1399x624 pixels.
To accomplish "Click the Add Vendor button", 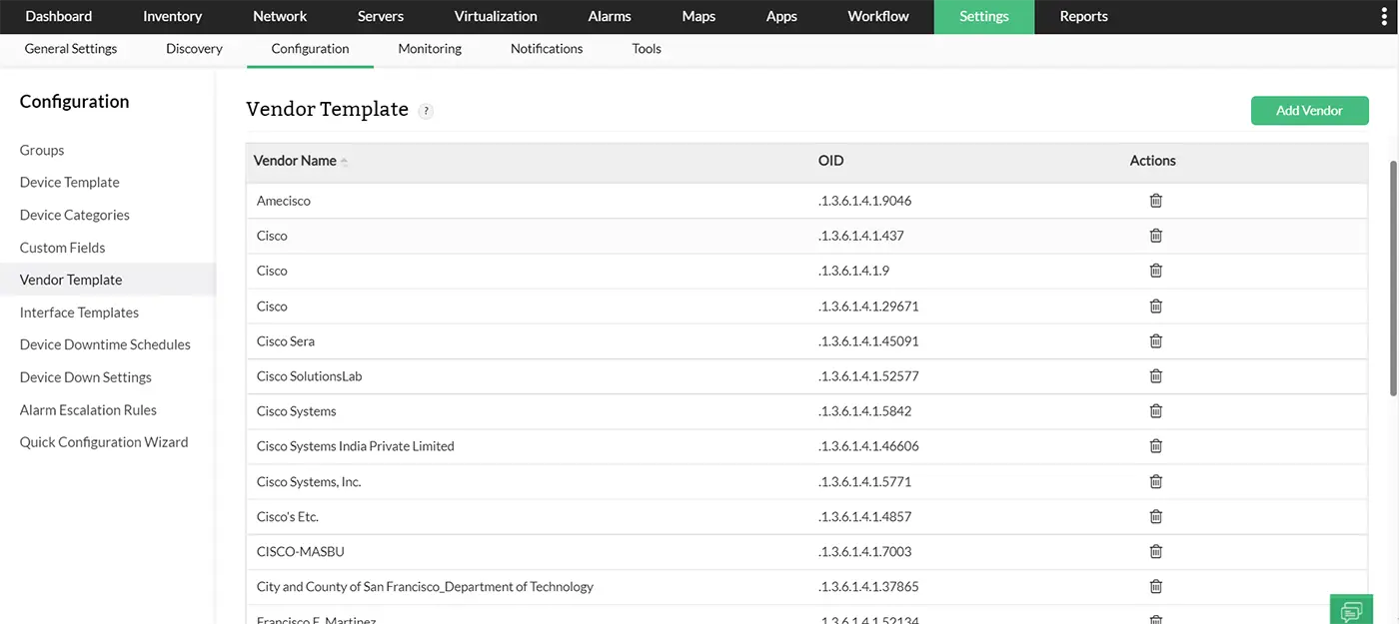I will pyautogui.click(x=1309, y=110).
